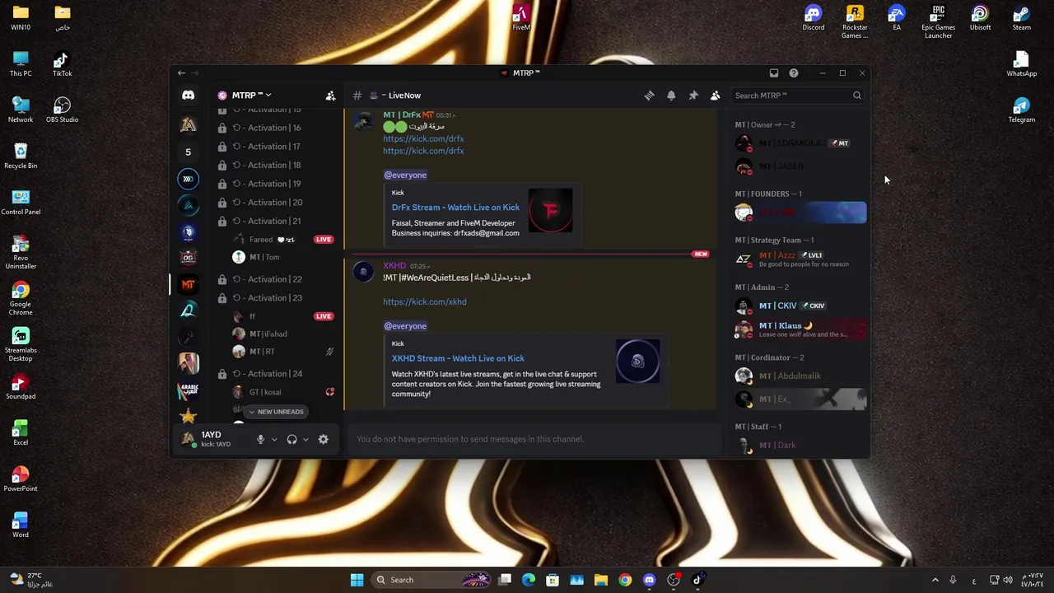Jump to NEW UNREADS in channel list
Screen dimensions: 1054x593
click(275, 412)
